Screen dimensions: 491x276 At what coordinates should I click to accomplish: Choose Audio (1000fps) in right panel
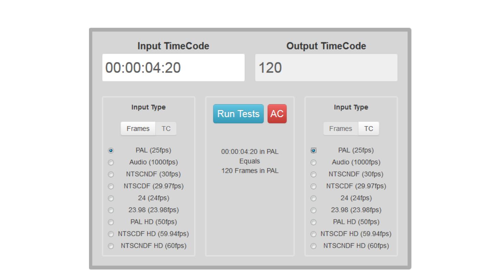pos(313,163)
